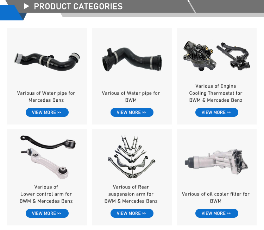This screenshot has height=230, width=264.
Task: Open the lower control arm product image
Action: (x=48, y=157)
